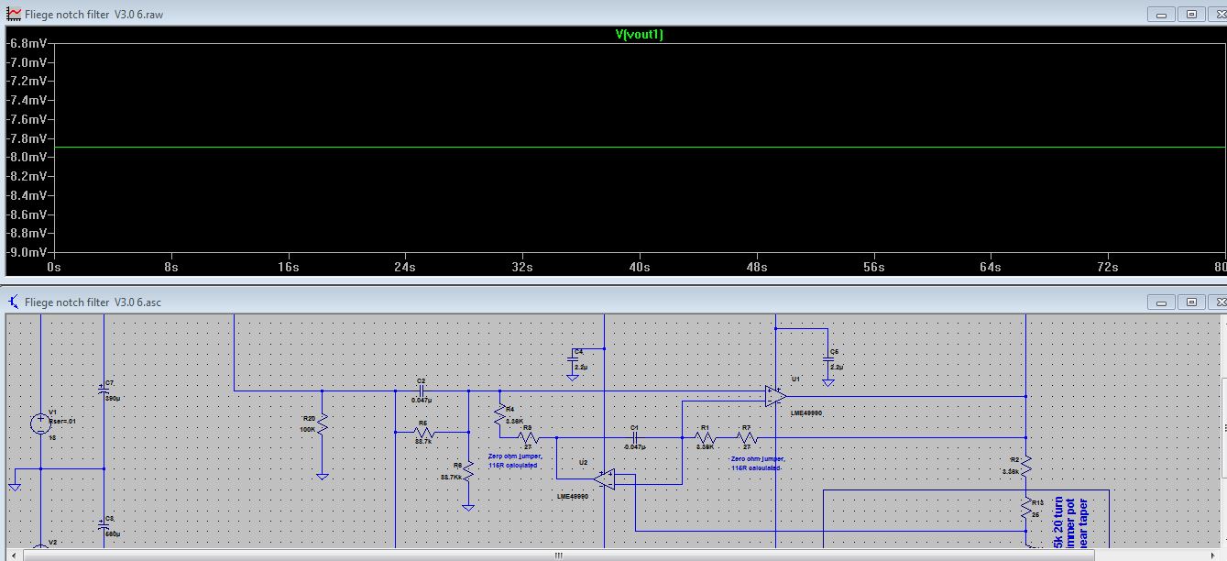Image resolution: width=1227 pixels, height=561 pixels.
Task: Click the 0.047µ value under C2
Action: coord(422,401)
